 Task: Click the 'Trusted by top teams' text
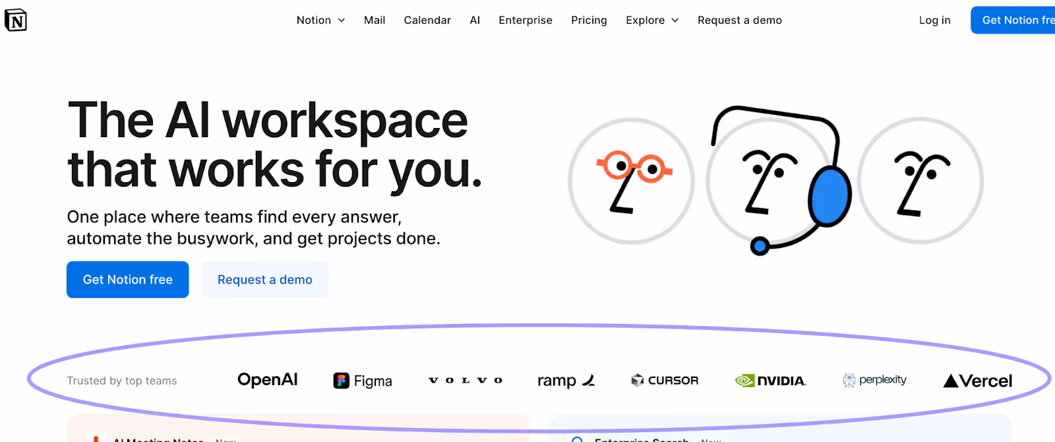[x=122, y=381]
